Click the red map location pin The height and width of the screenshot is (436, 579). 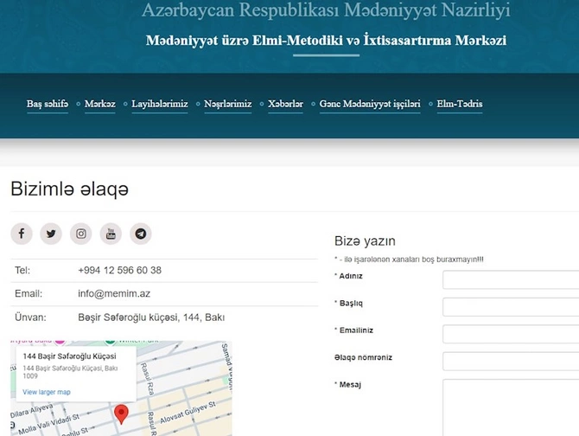pyautogui.click(x=121, y=414)
